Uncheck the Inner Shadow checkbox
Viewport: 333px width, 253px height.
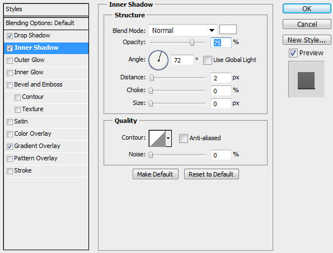point(10,48)
